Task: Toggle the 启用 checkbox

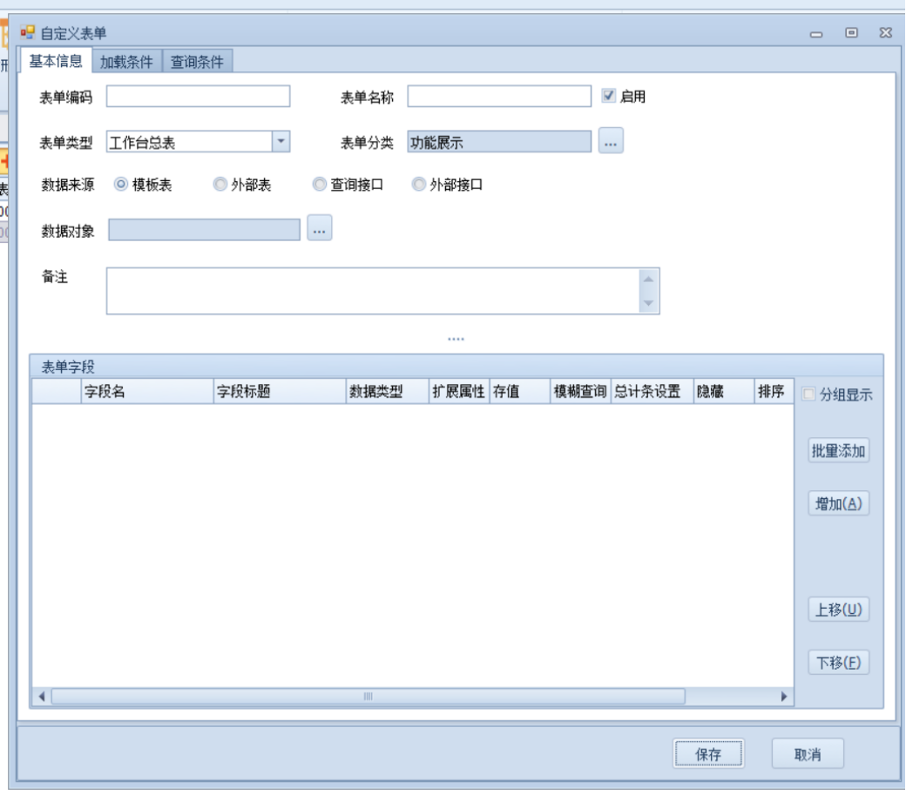Action: tap(609, 97)
